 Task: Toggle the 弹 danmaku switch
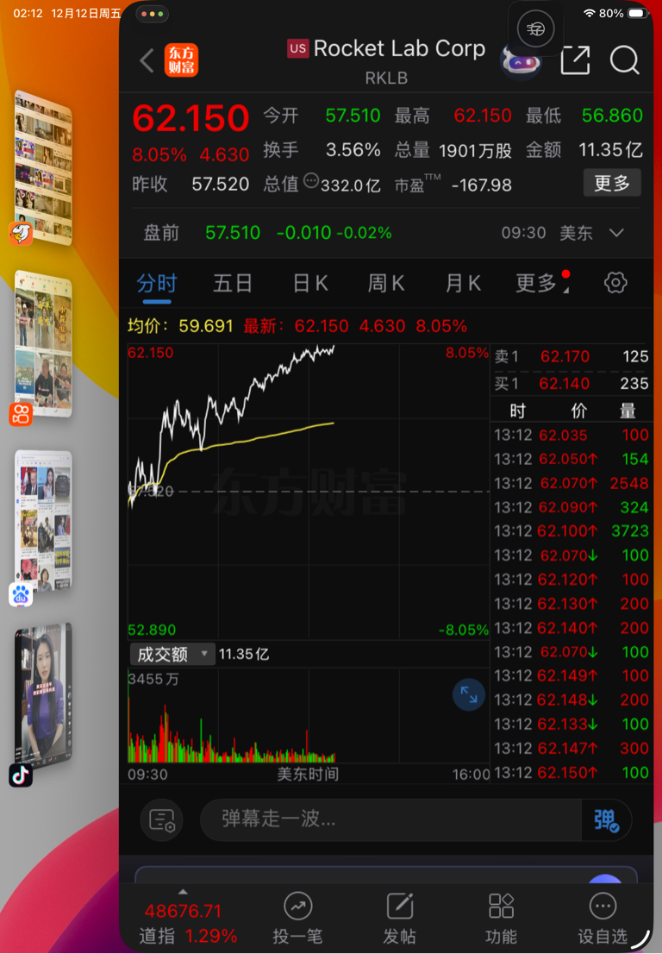606,819
